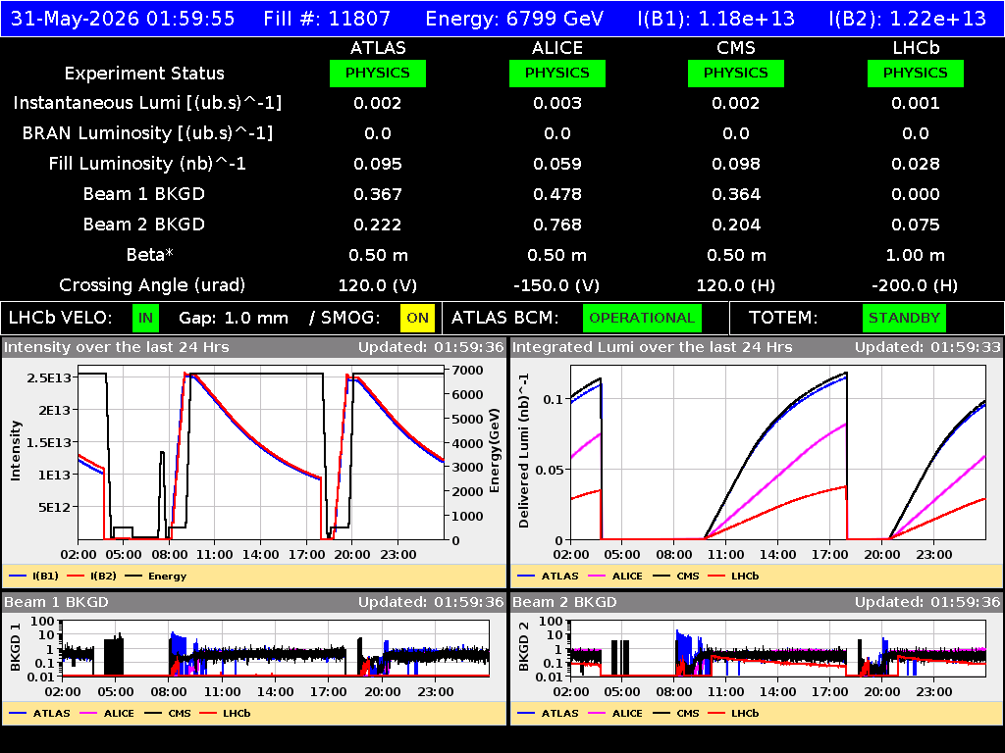The height and width of the screenshot is (753, 1005).
Task: Click LHCb legend entry in Integrated Lumi chart
Action: click(x=733, y=576)
